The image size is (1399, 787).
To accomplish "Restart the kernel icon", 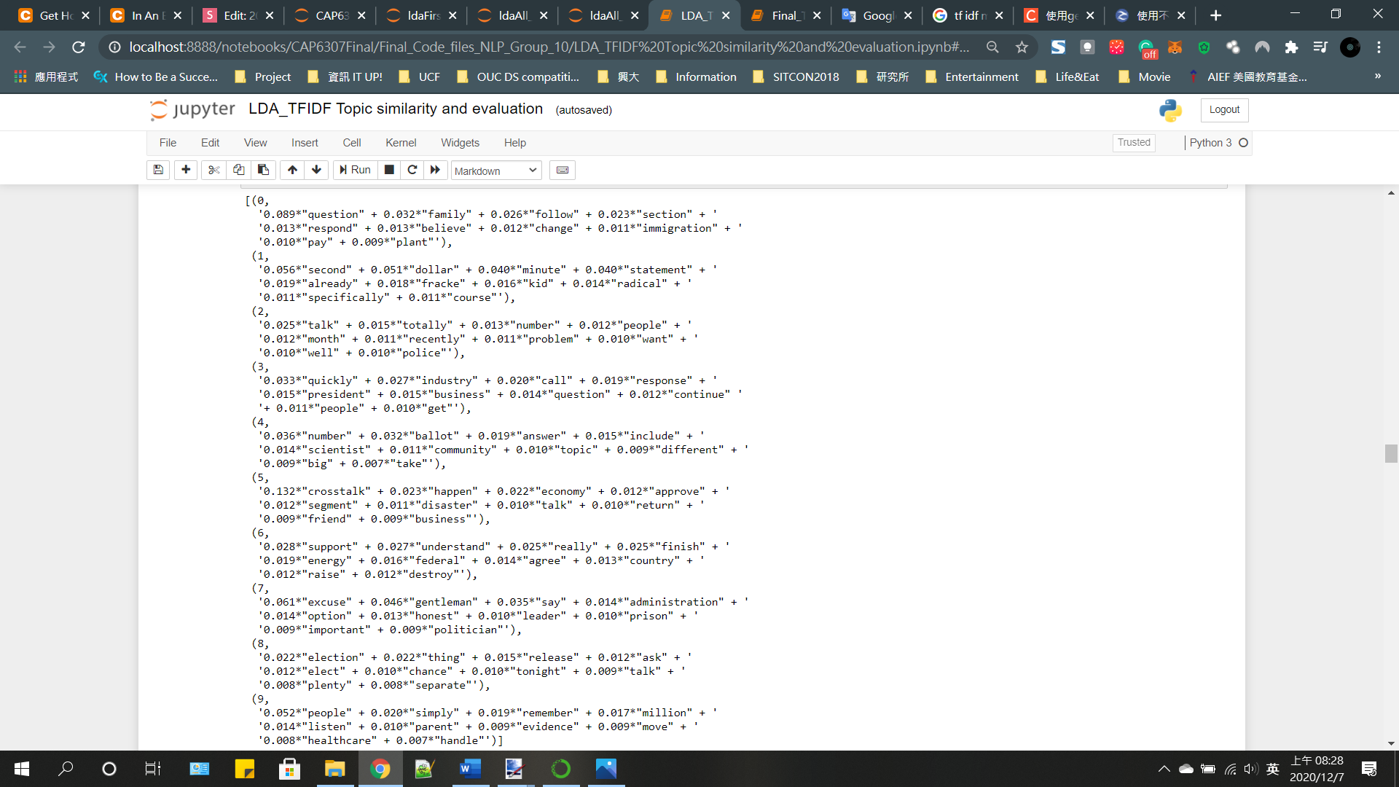I will coord(412,170).
